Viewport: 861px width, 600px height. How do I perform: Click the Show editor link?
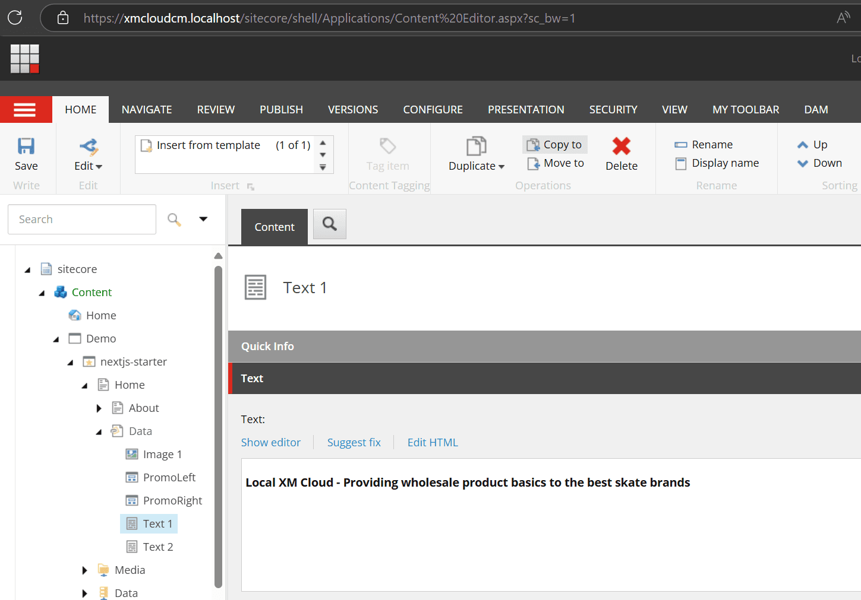pyautogui.click(x=270, y=443)
